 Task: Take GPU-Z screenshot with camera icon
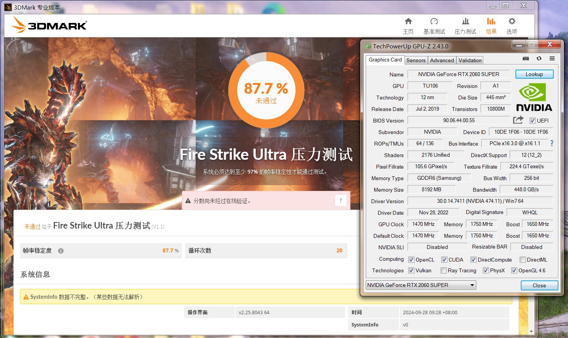click(526, 58)
